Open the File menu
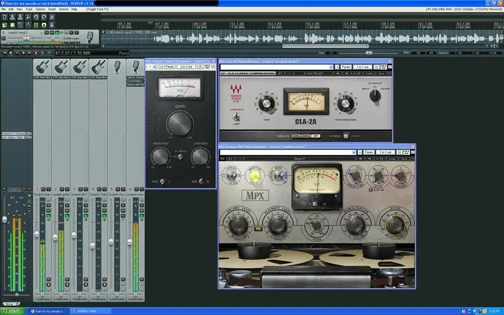Image resolution: width=504 pixels, height=315 pixels. coord(3,9)
